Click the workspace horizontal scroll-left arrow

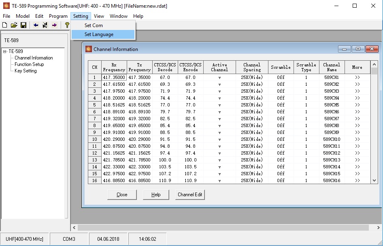74,227
